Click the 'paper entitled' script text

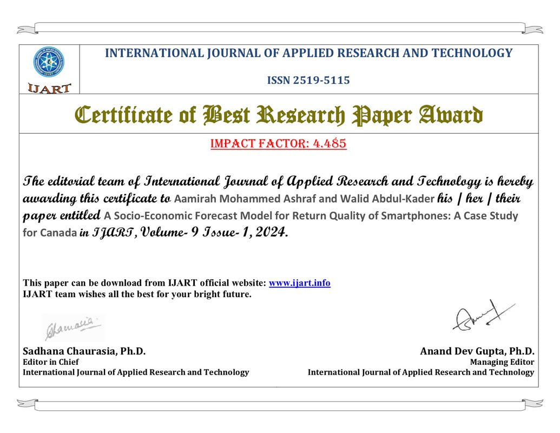62,216
